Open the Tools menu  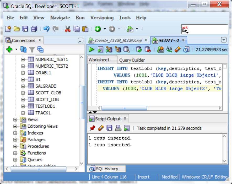(x=125, y=18)
